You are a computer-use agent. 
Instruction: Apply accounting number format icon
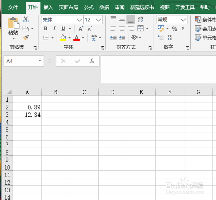pos(161,28)
